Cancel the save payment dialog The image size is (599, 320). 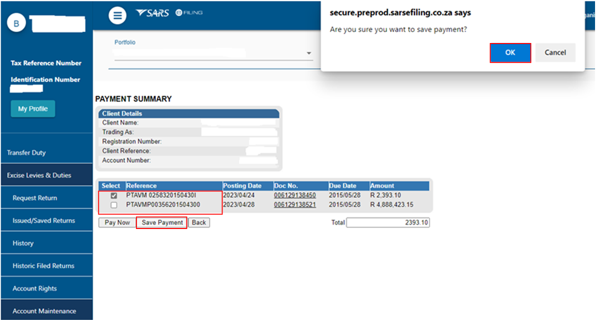555,52
